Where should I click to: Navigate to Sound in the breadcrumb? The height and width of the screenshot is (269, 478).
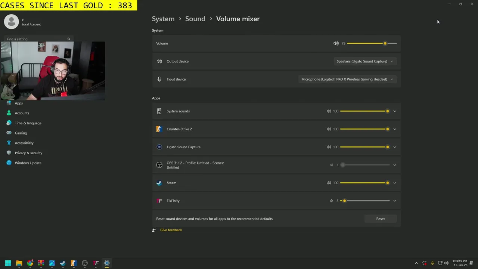coord(195,19)
